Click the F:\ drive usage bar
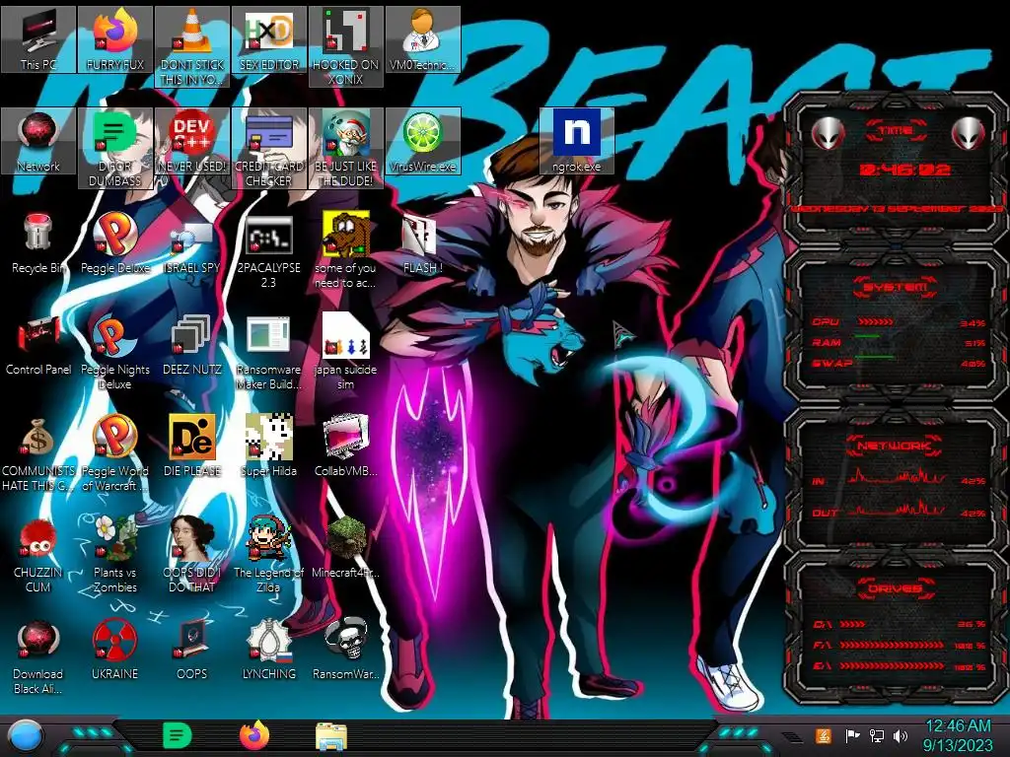The image size is (1010, 757). click(x=892, y=645)
